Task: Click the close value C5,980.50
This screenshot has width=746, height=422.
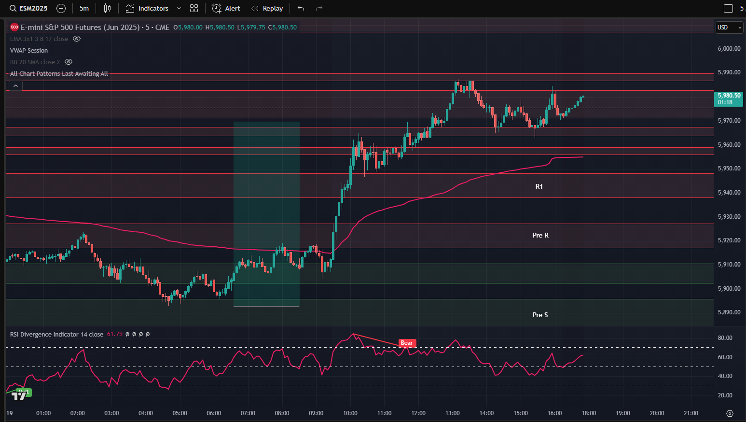Action: tap(282, 28)
